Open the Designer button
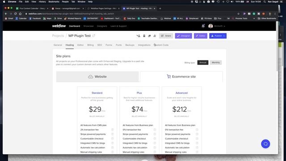Screen dimensions: 286x161 (184, 36)
